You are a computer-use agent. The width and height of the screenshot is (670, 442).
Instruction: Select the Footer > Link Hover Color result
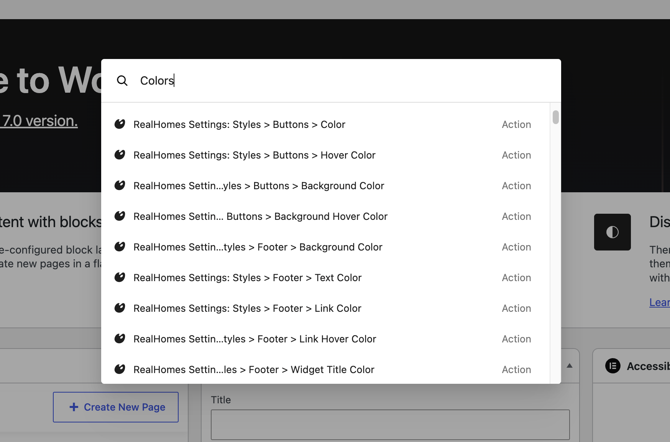point(325,339)
